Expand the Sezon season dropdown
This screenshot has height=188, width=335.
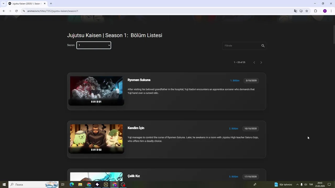pos(94,45)
